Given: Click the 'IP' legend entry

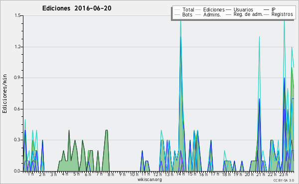Looking at the screenshot, I should tap(273, 9).
